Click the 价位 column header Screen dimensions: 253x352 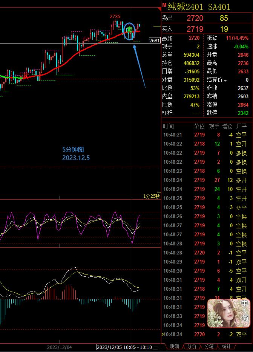[199, 126]
